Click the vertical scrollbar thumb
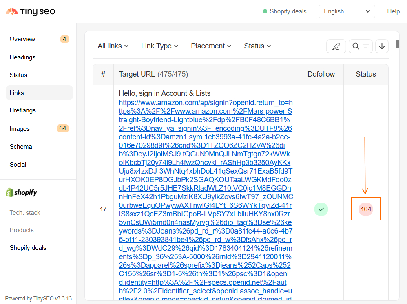Viewport: 407px width, 304px height. tap(397, 44)
